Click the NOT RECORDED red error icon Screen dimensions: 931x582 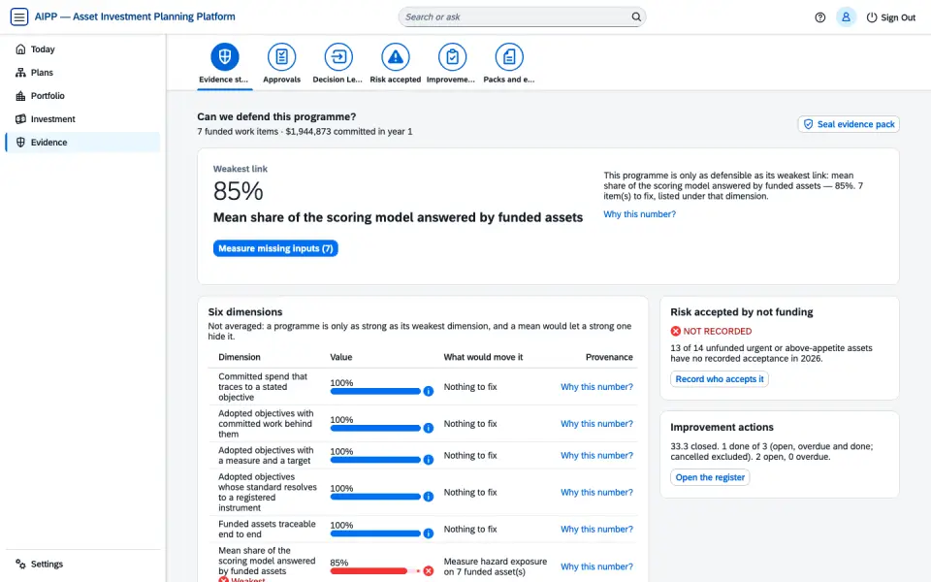click(676, 332)
